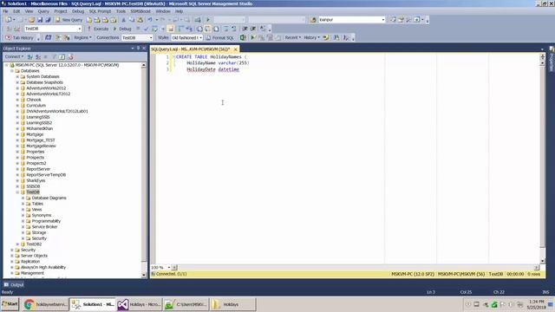Click the green run icon beside Excel
The height and width of the screenshot is (312, 555).
[252, 37]
